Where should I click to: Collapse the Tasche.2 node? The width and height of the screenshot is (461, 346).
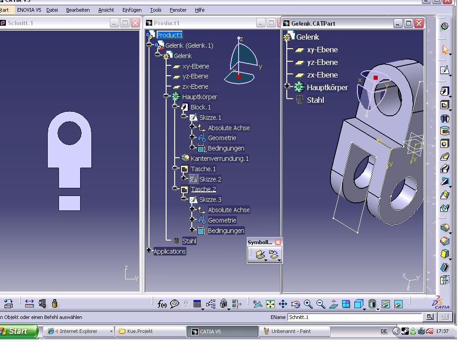point(175,188)
